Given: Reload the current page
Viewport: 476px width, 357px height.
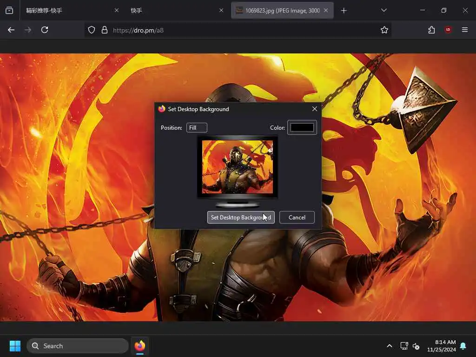Looking at the screenshot, I should pos(45,30).
